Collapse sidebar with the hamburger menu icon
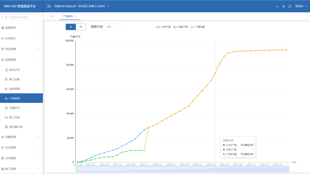This screenshot has width=310, height=174. point(49,6)
